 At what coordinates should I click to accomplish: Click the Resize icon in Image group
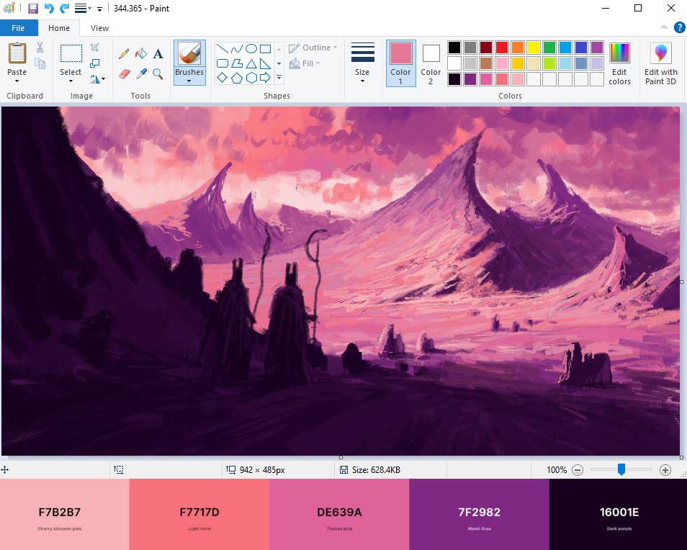[94, 63]
